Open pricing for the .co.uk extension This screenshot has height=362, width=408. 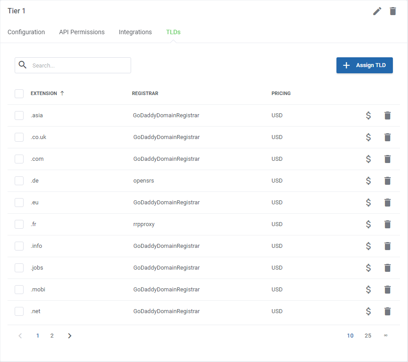point(368,137)
